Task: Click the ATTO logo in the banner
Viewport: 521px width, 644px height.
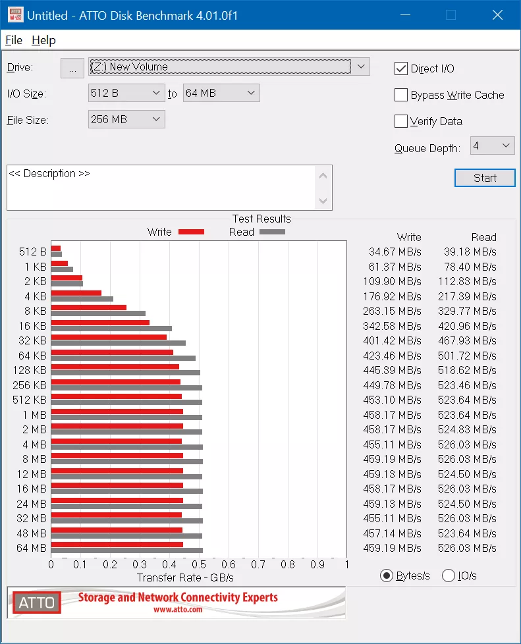Action: [x=37, y=603]
